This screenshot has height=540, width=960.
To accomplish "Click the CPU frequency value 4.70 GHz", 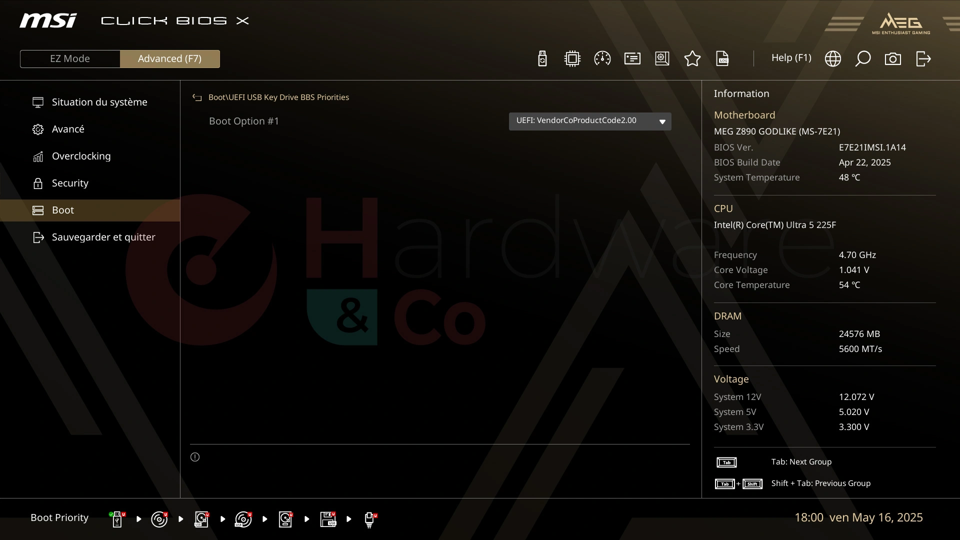I will pos(857,255).
